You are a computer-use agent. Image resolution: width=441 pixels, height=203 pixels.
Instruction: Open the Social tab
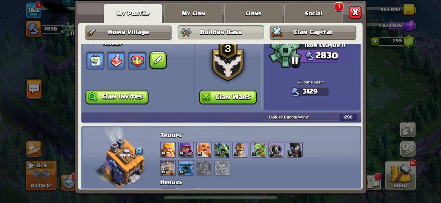[314, 14]
